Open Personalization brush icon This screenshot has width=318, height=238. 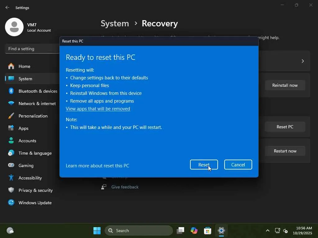(x=11, y=116)
